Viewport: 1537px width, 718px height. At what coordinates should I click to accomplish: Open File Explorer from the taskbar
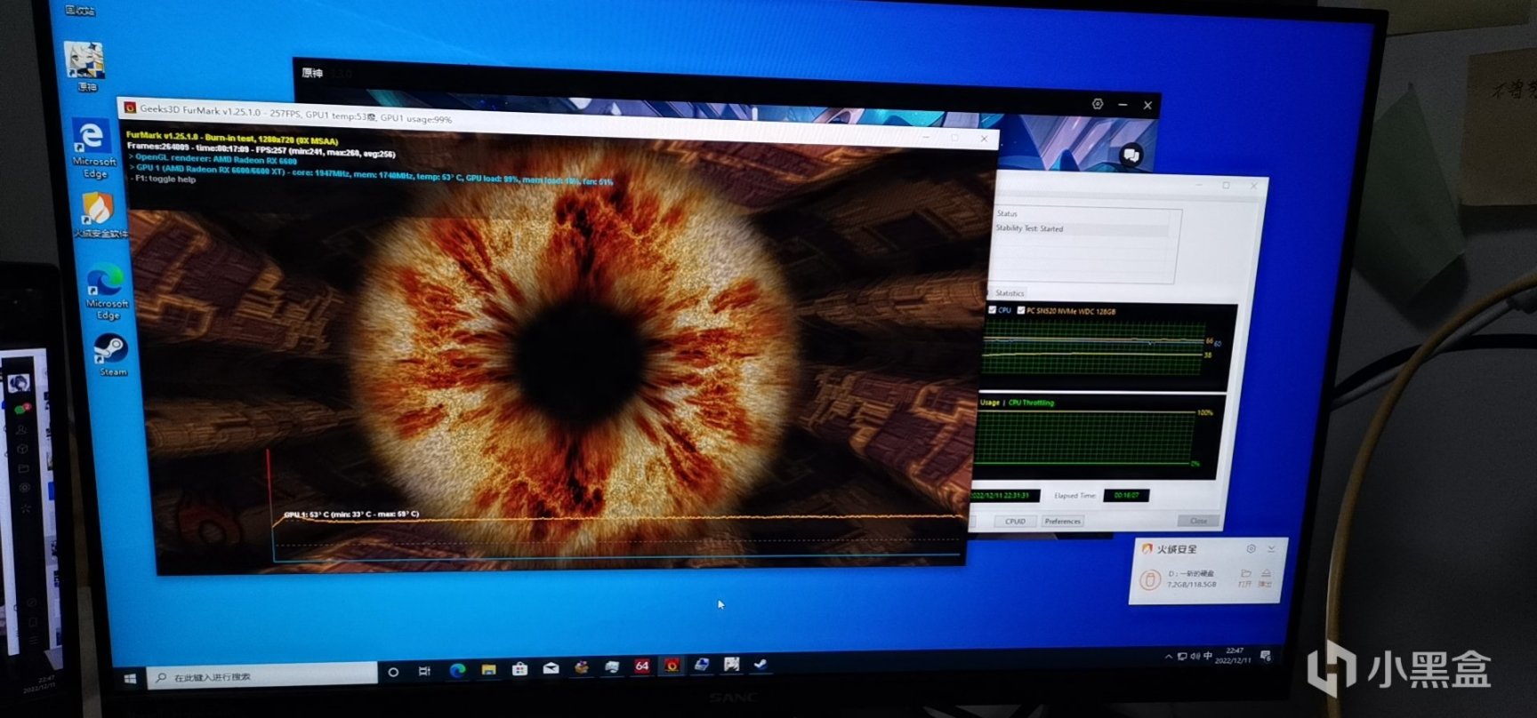pyautogui.click(x=488, y=669)
